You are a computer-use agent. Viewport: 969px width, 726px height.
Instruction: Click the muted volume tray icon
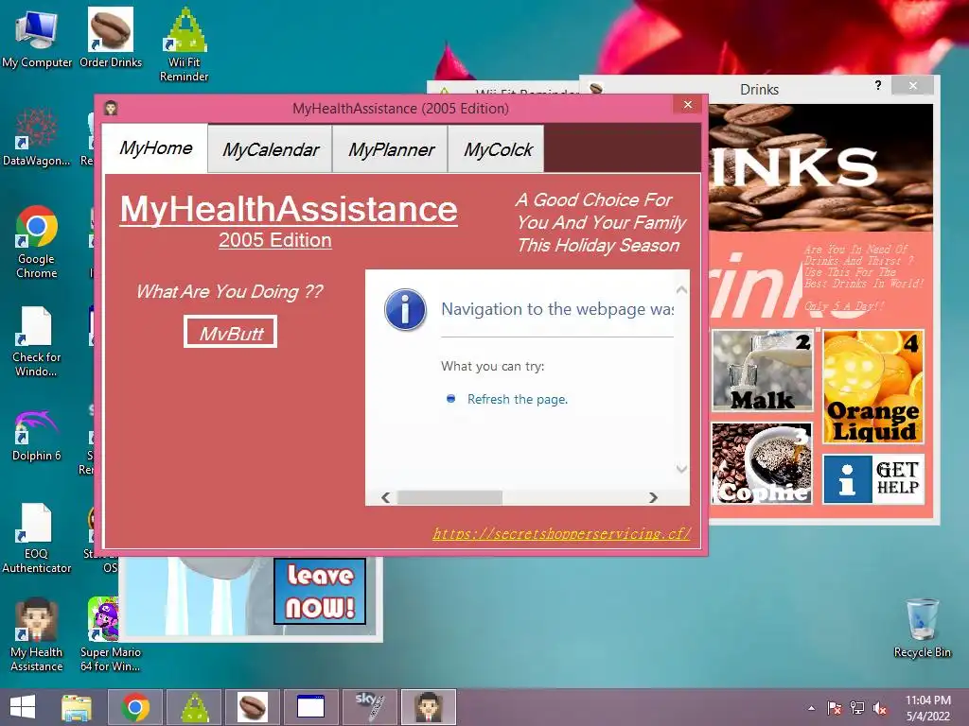[x=880, y=708]
